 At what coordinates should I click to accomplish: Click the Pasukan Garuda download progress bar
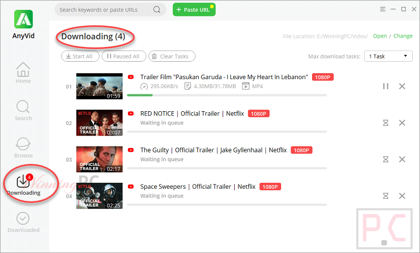tap(227, 95)
